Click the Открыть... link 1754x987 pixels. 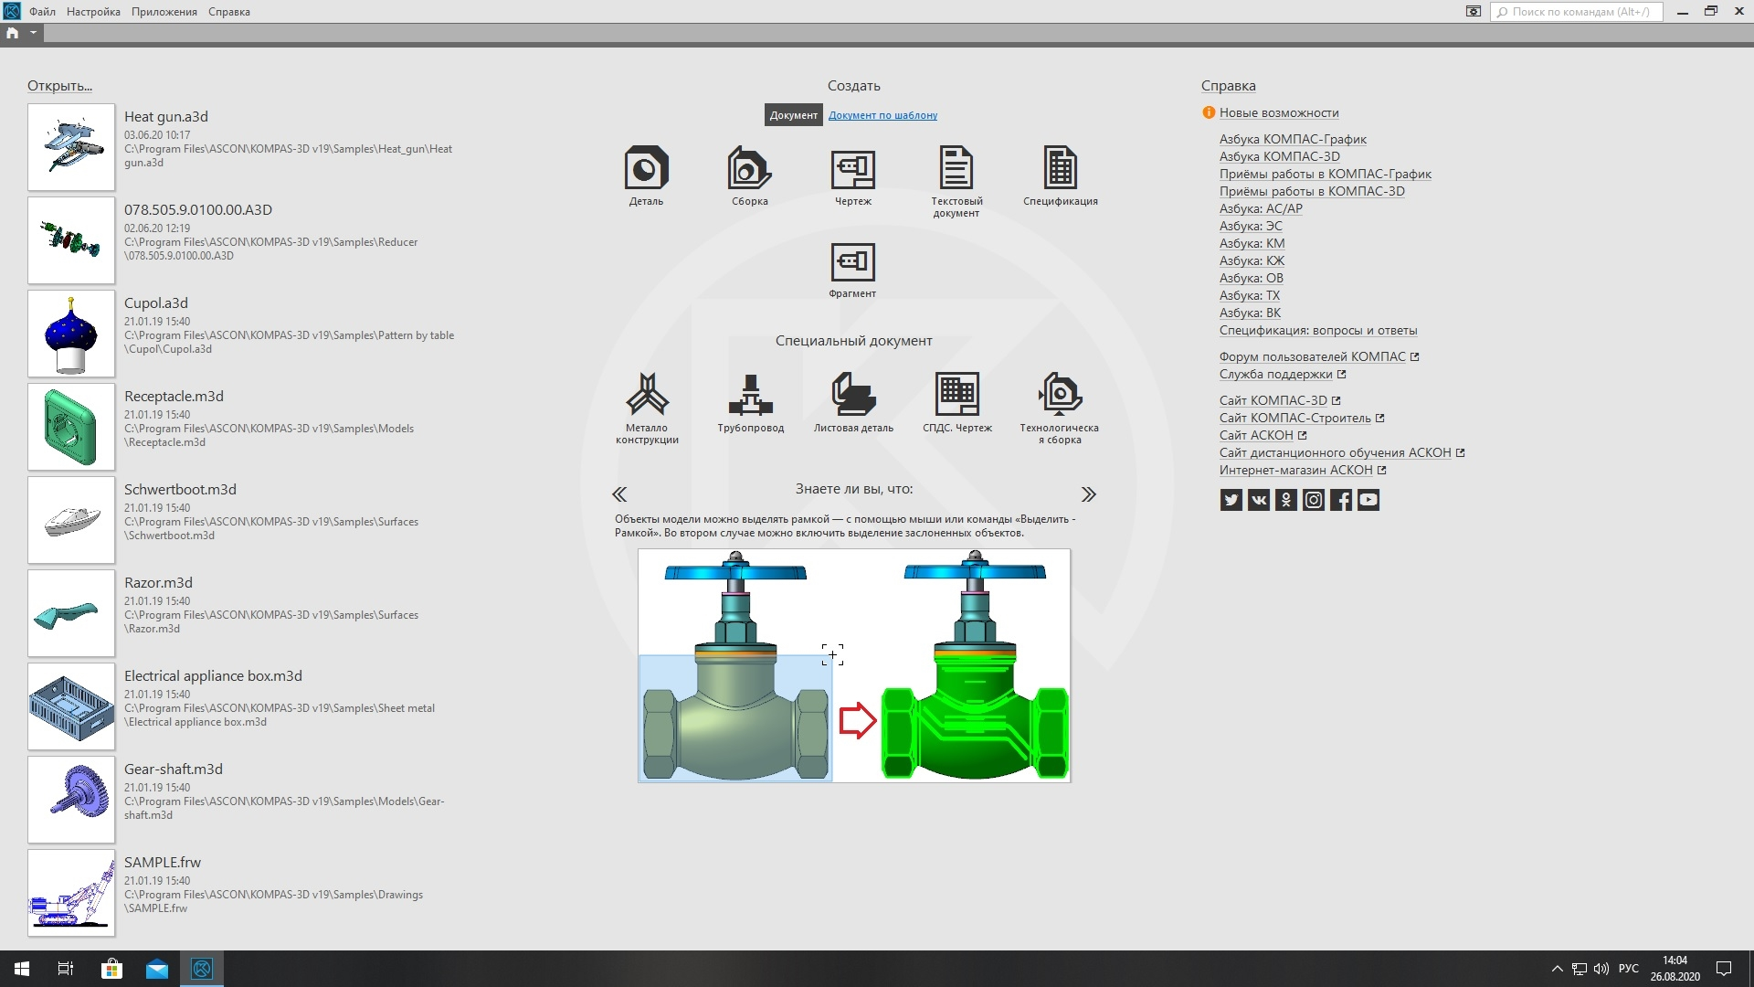pos(59,86)
